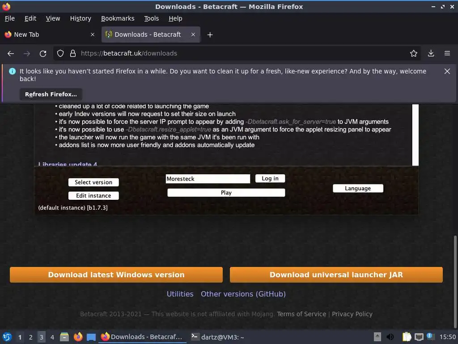Bookmark this page with the star

click(414, 53)
